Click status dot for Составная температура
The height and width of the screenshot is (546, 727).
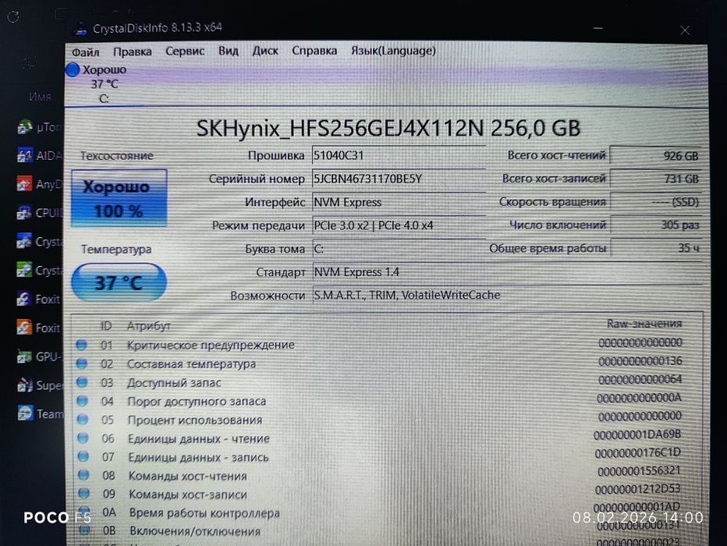point(82,363)
